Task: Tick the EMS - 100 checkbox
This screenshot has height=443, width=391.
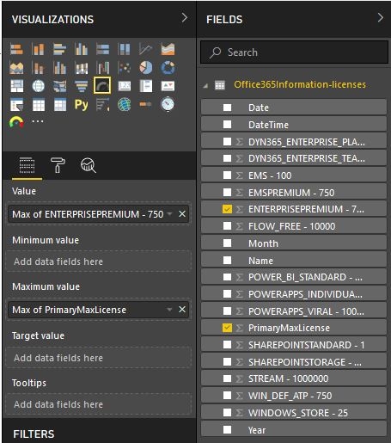Action: 227,175
